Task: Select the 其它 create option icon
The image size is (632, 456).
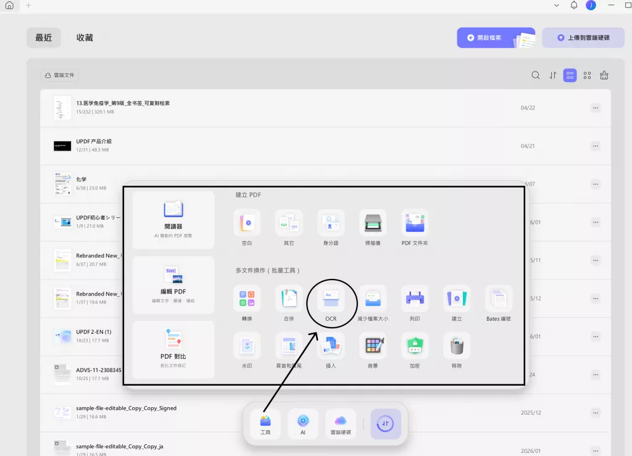Action: pyautogui.click(x=289, y=223)
